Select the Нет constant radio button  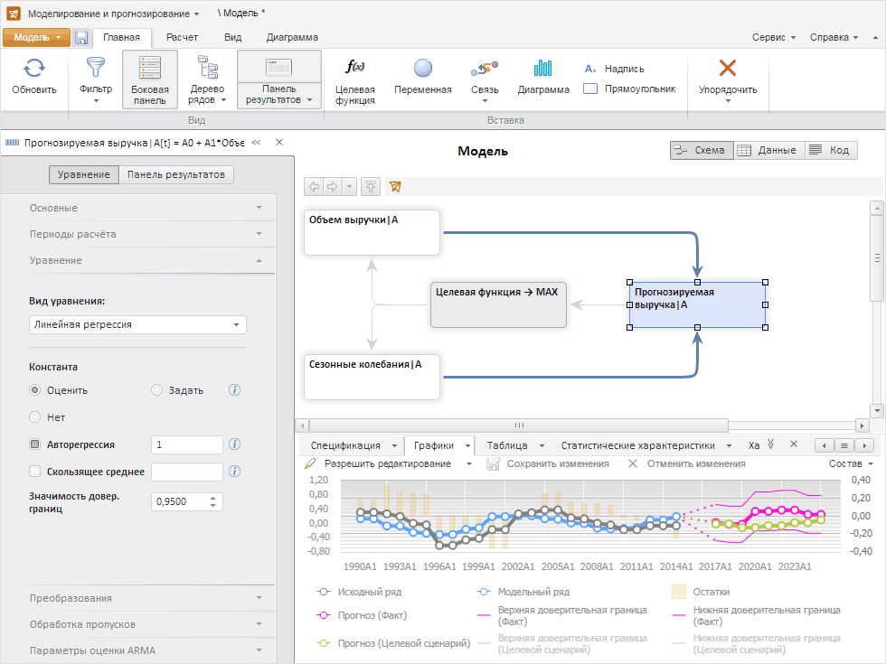click(x=35, y=417)
